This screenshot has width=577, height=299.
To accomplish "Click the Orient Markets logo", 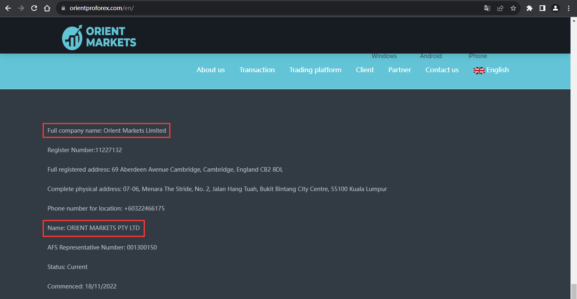I will [x=99, y=37].
